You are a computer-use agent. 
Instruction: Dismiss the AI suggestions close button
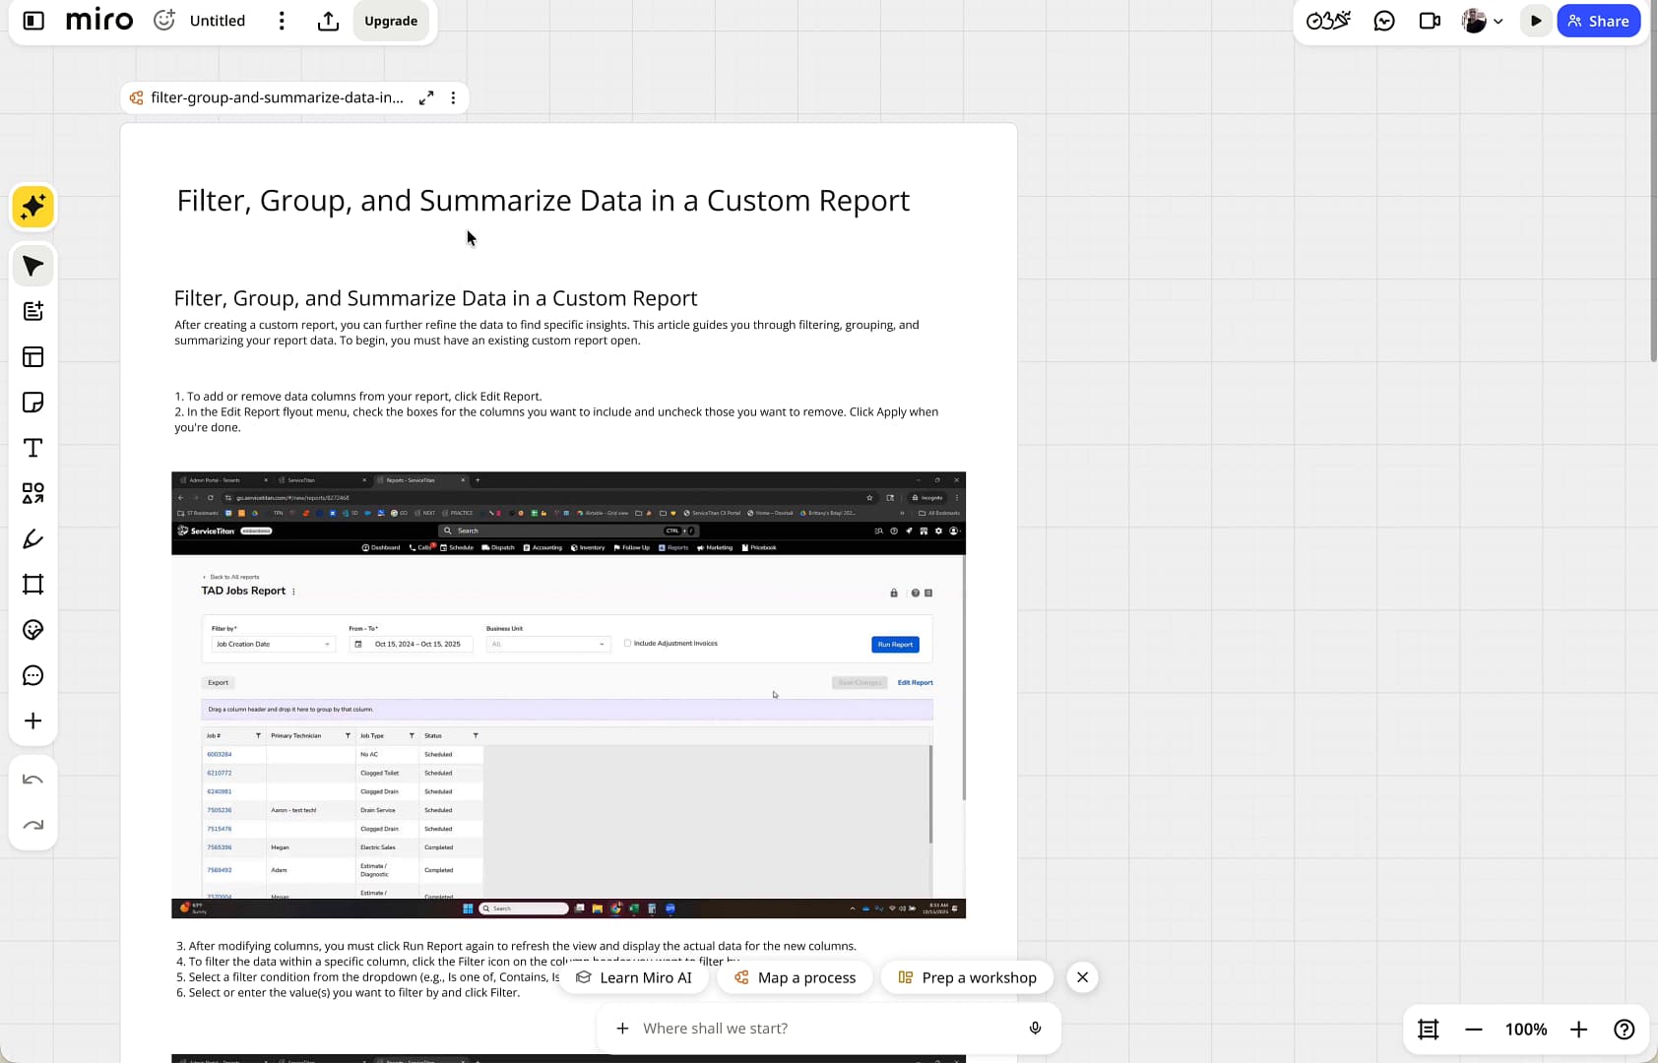pyautogui.click(x=1082, y=977)
